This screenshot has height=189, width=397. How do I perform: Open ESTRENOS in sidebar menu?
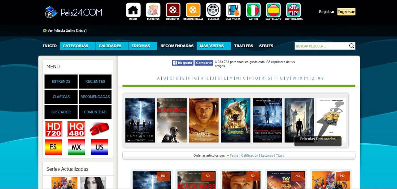click(61, 81)
